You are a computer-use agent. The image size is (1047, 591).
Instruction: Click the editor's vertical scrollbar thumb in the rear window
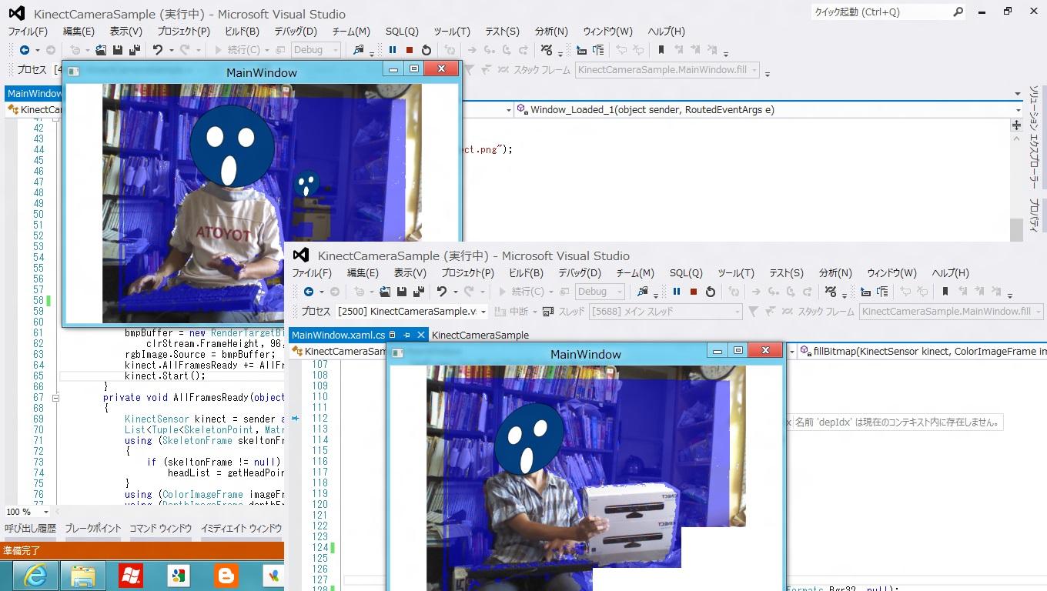(x=1016, y=229)
